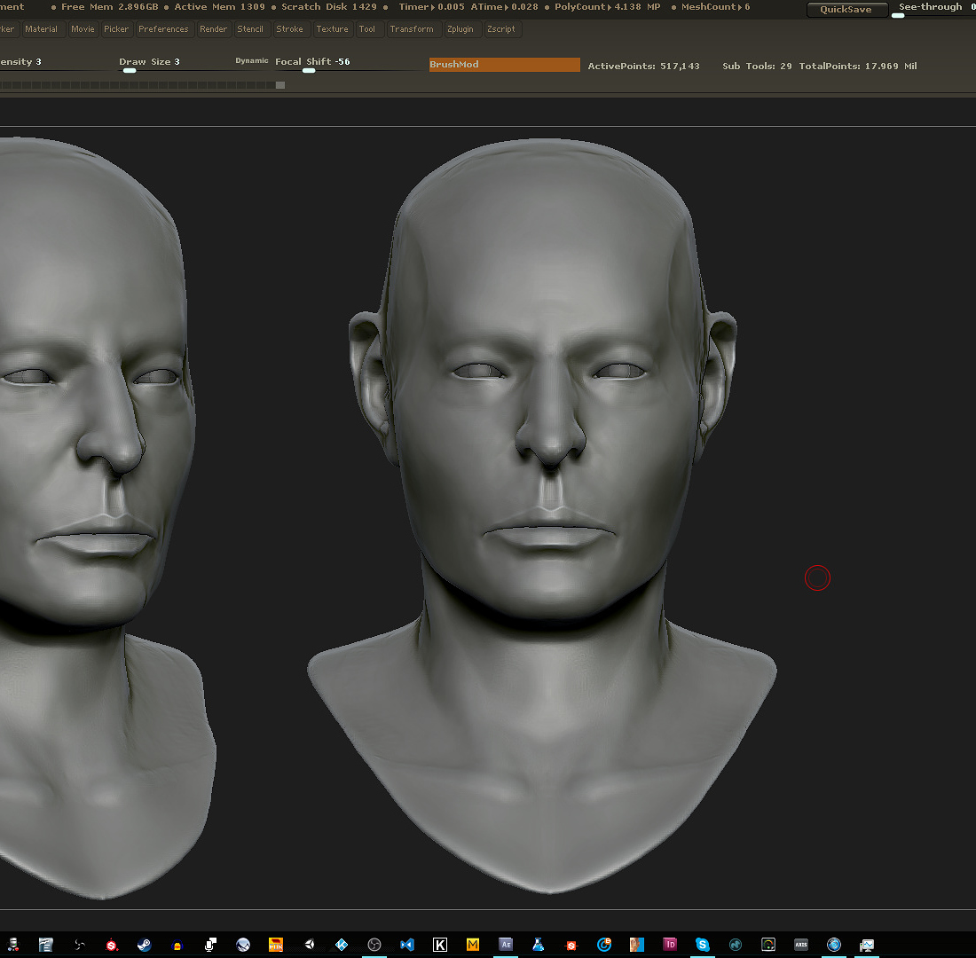Click the Scratch Disk 1429 status
This screenshot has width=976, height=958.
point(328,7)
